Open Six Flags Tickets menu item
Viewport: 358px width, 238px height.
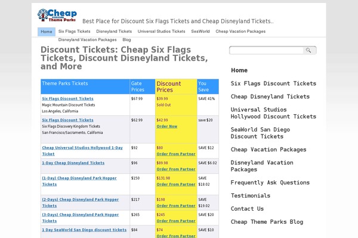(x=74, y=32)
